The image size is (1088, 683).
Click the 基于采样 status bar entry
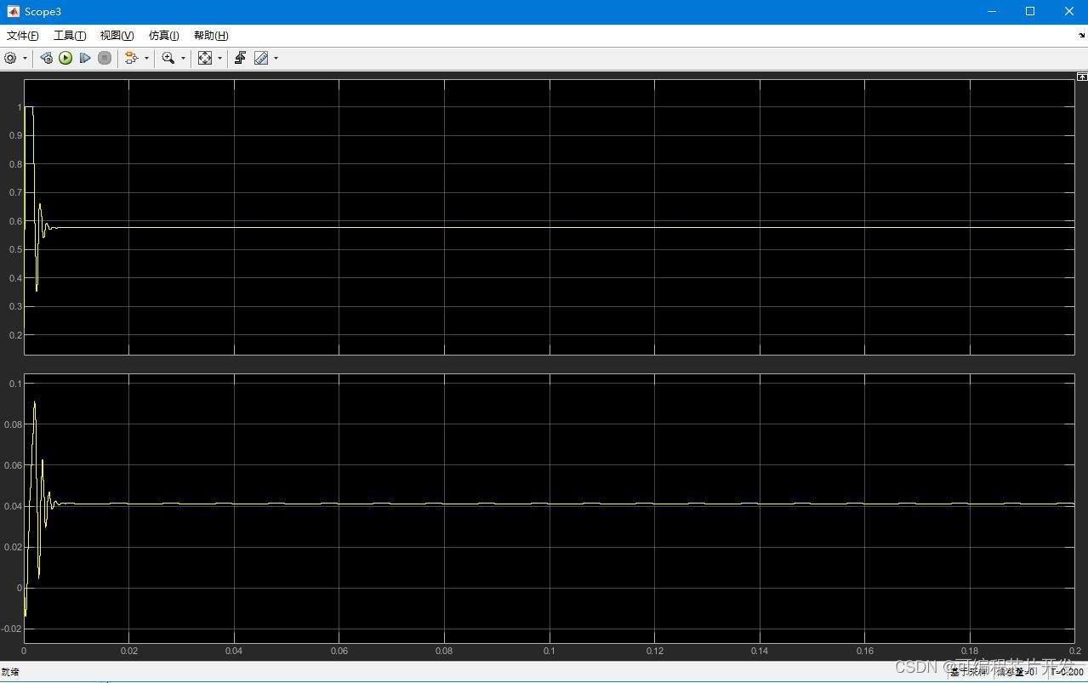(x=969, y=672)
